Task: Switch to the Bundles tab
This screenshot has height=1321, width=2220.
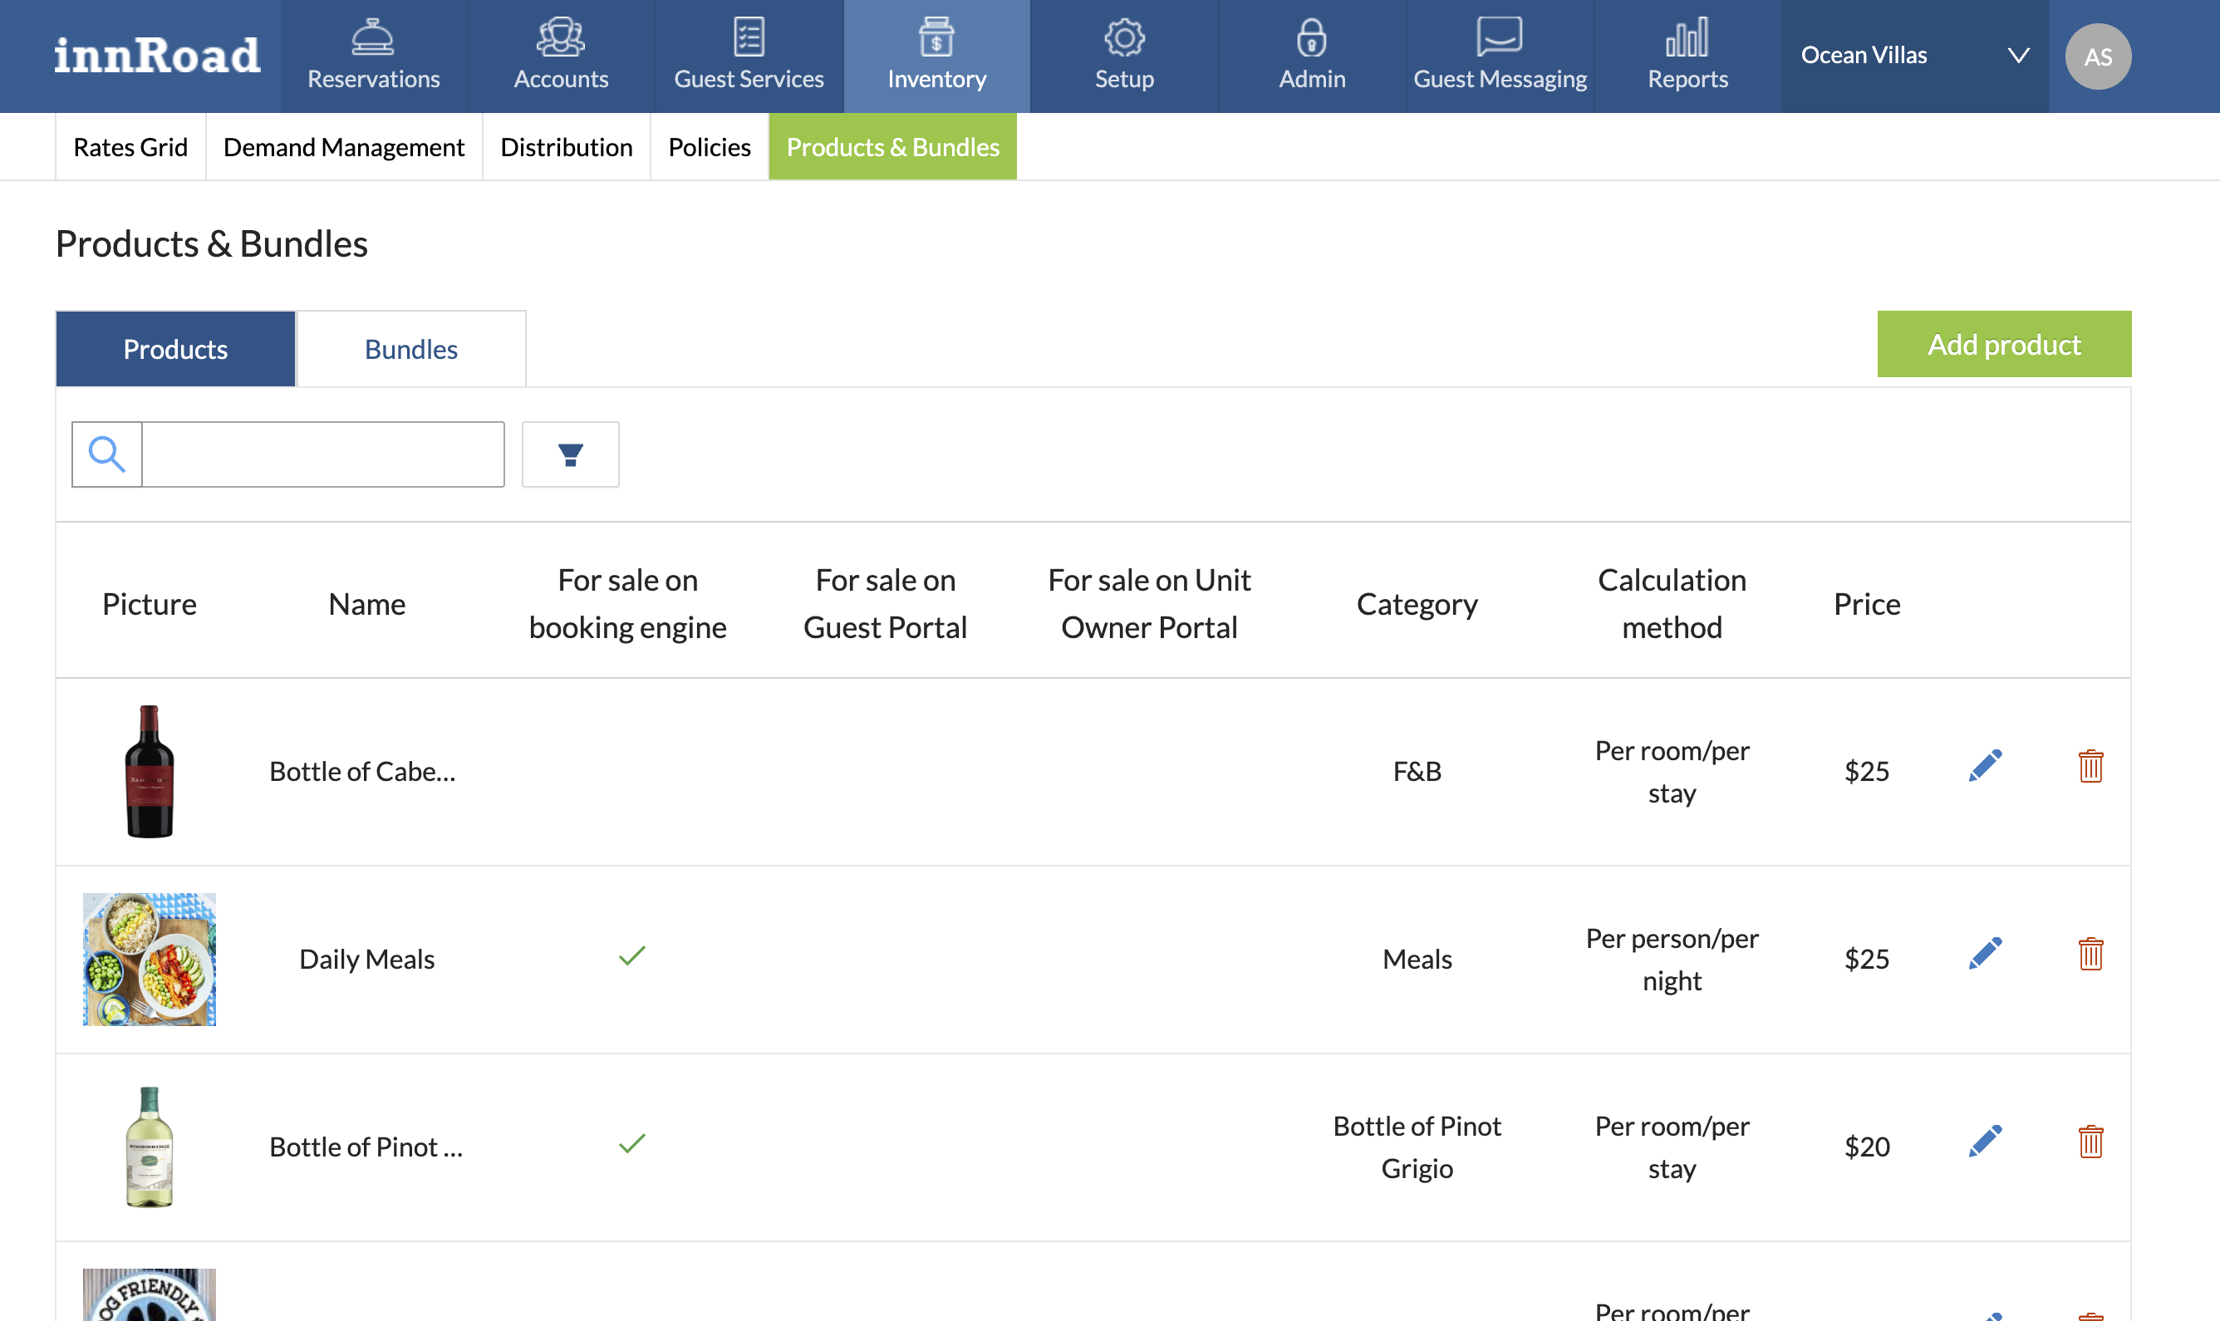Action: (410, 349)
